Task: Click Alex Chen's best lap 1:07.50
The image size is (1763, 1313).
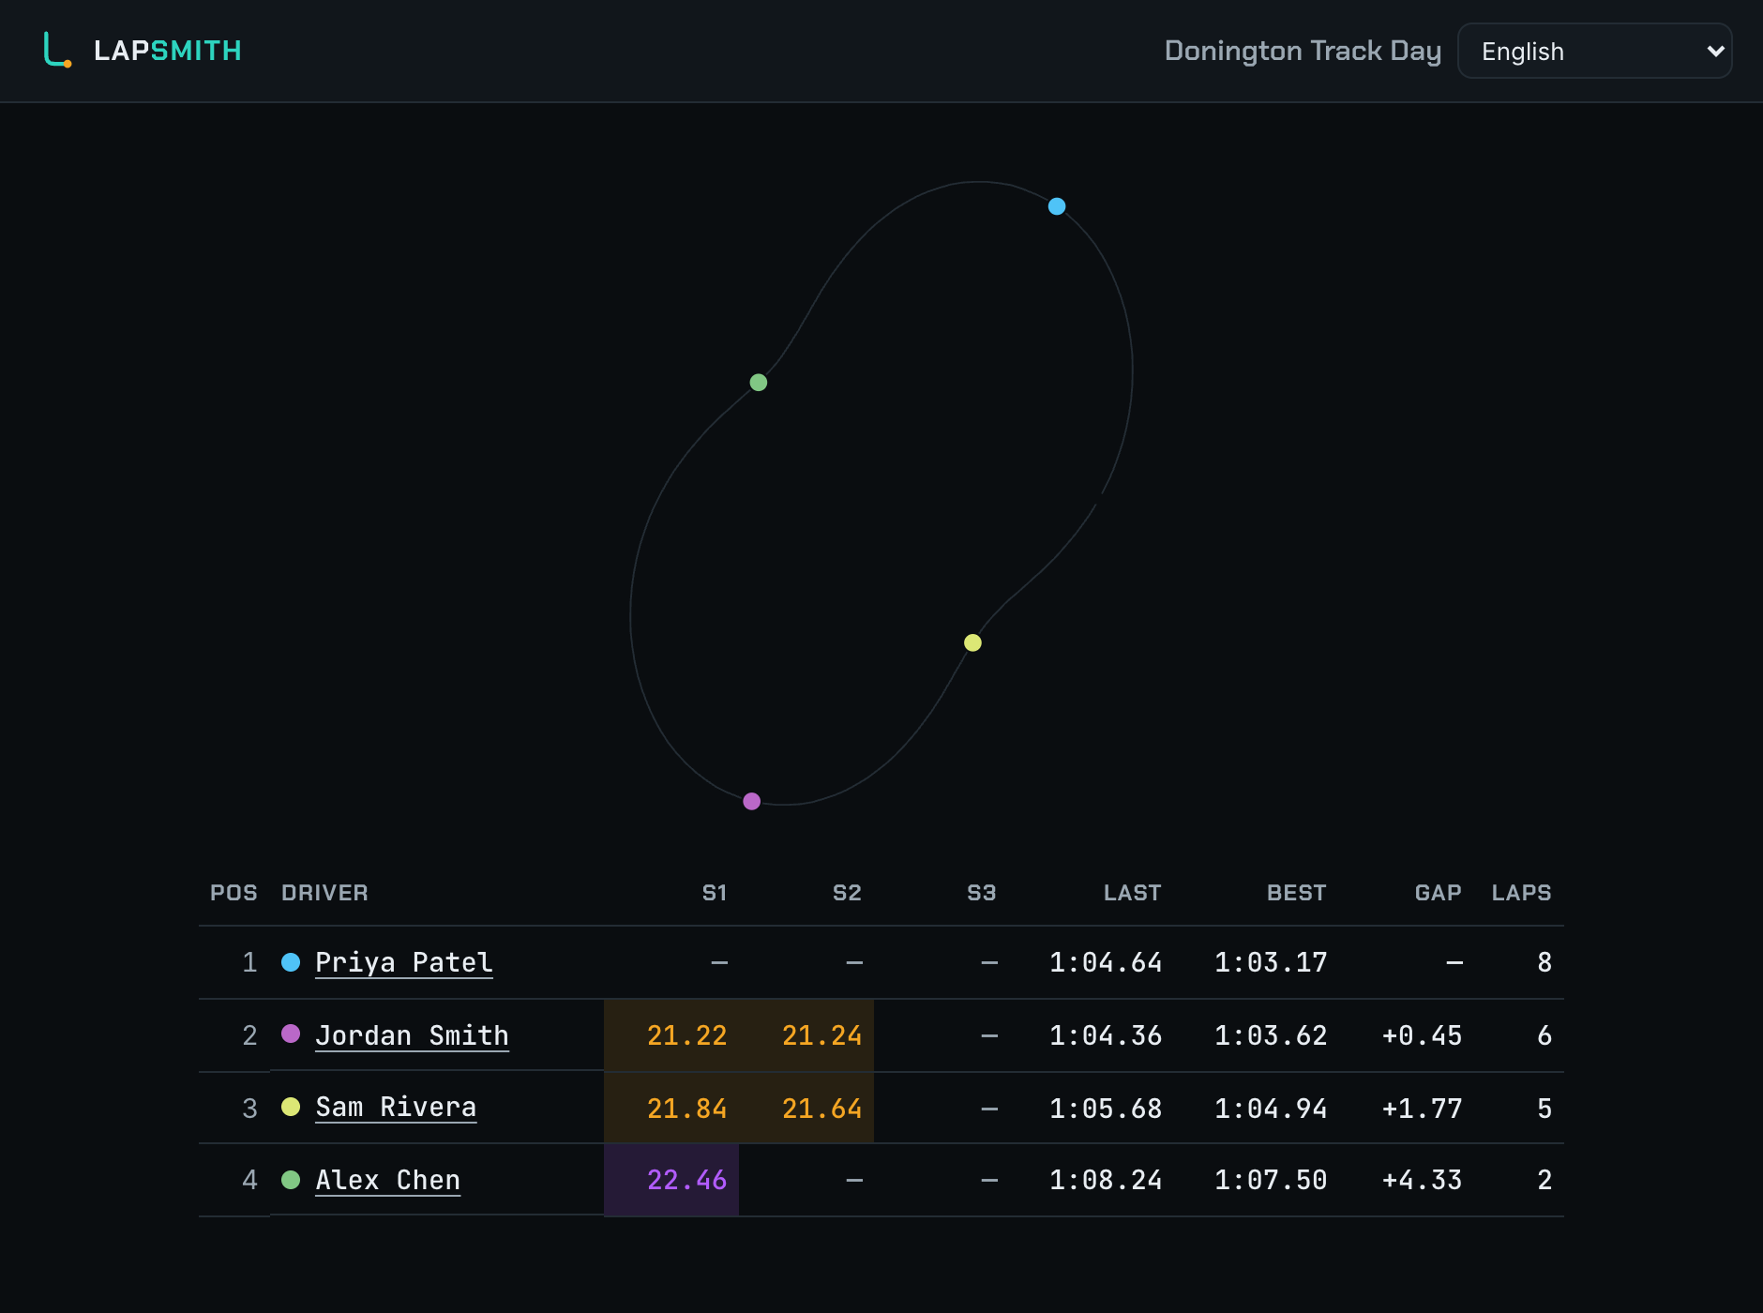Action: point(1271,1180)
